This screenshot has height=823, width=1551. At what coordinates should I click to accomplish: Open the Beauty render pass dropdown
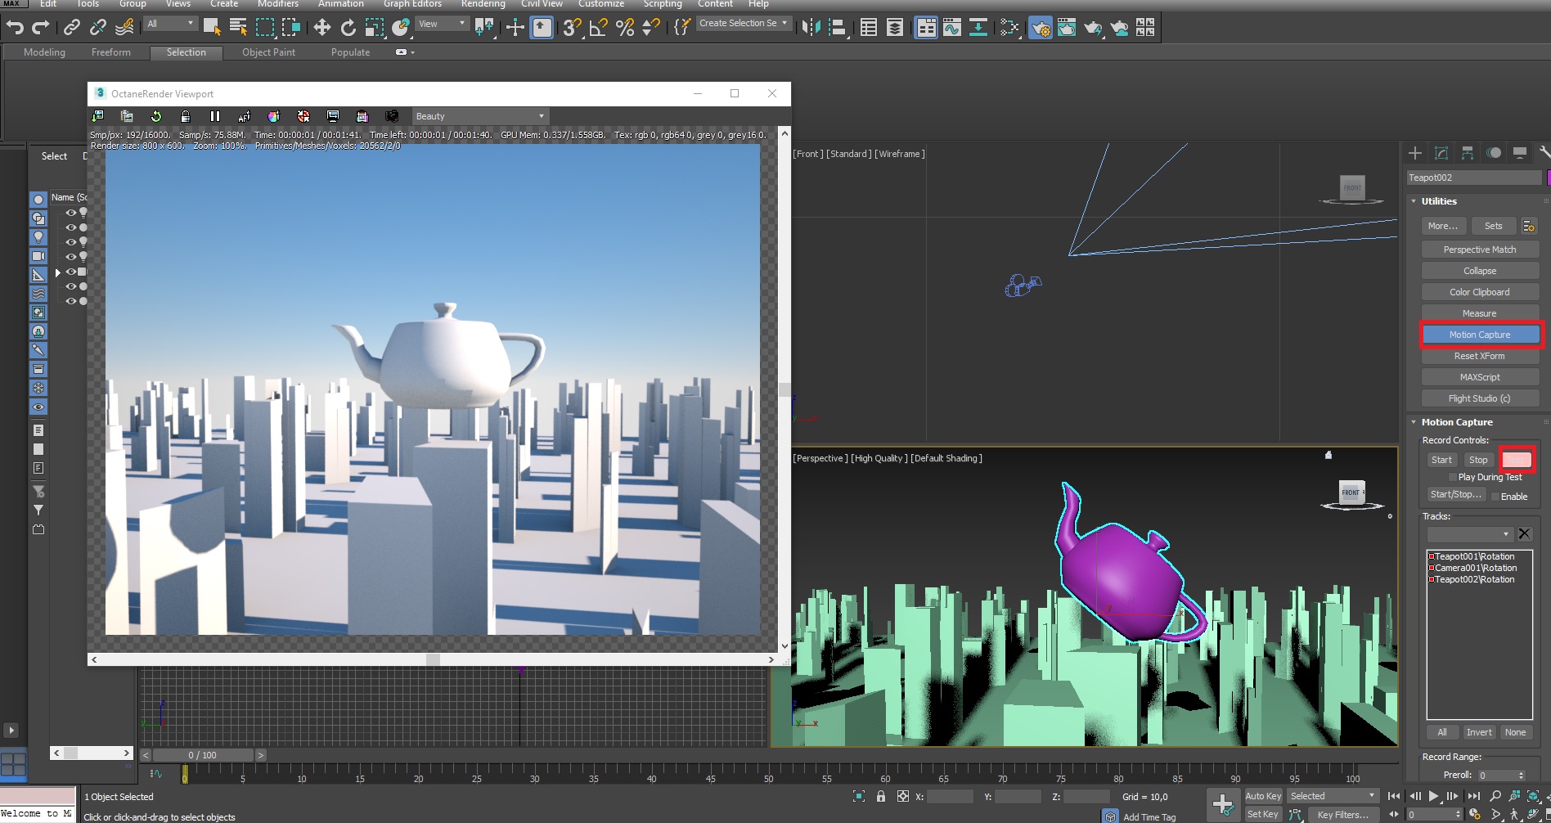(x=479, y=116)
